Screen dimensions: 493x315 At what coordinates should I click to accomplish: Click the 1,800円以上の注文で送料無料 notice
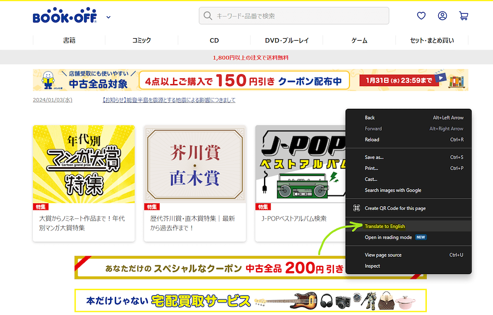250,57
